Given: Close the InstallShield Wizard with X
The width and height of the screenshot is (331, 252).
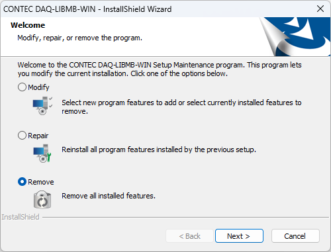Looking at the screenshot, I should tap(320, 9).
